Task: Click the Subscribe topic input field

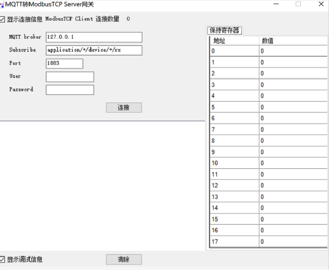Action: click(x=94, y=50)
